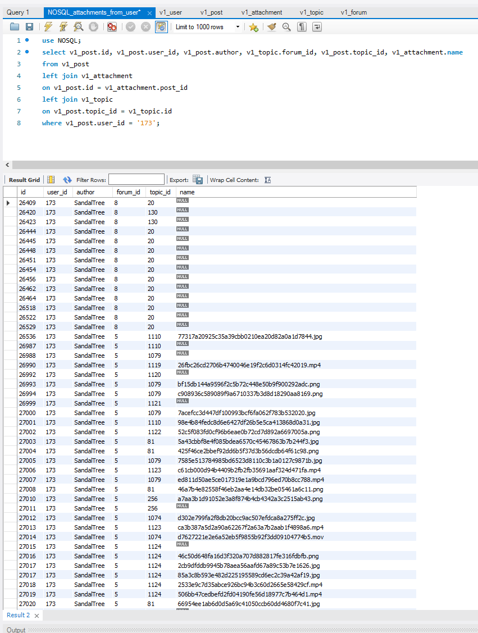Refresh the result grid data

click(x=67, y=180)
